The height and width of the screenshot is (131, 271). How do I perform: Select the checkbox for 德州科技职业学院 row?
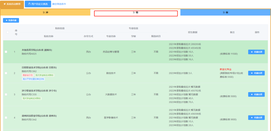[6, 117]
